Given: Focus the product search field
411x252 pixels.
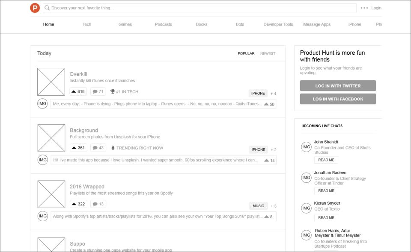Looking at the screenshot, I should point(201,8).
